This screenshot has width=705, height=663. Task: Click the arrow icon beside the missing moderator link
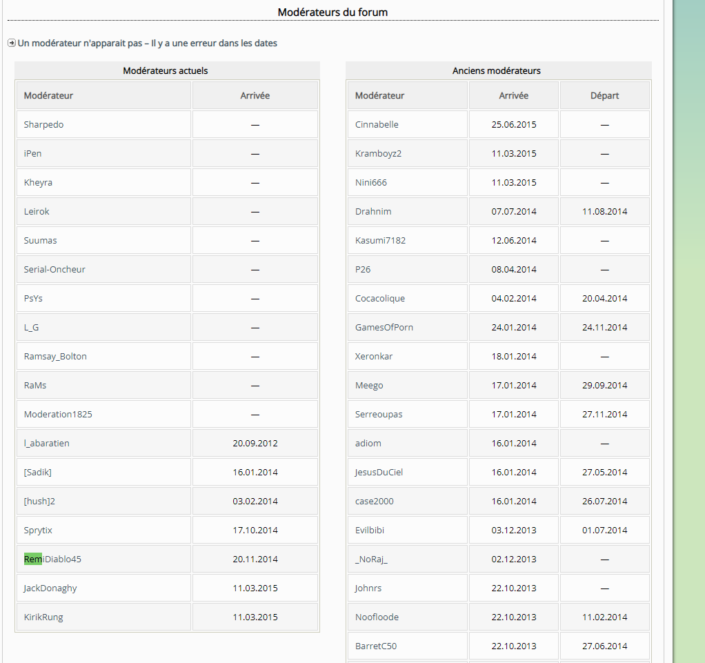[x=12, y=43]
